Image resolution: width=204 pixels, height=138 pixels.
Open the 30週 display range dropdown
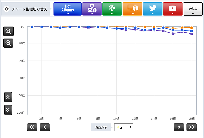[124, 127]
